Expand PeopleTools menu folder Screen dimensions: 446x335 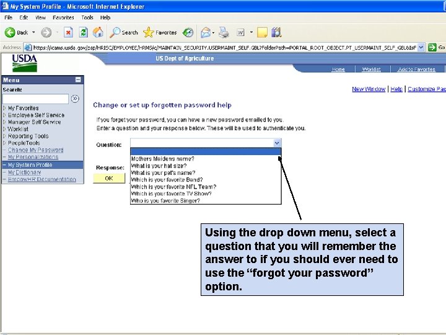(x=4, y=143)
